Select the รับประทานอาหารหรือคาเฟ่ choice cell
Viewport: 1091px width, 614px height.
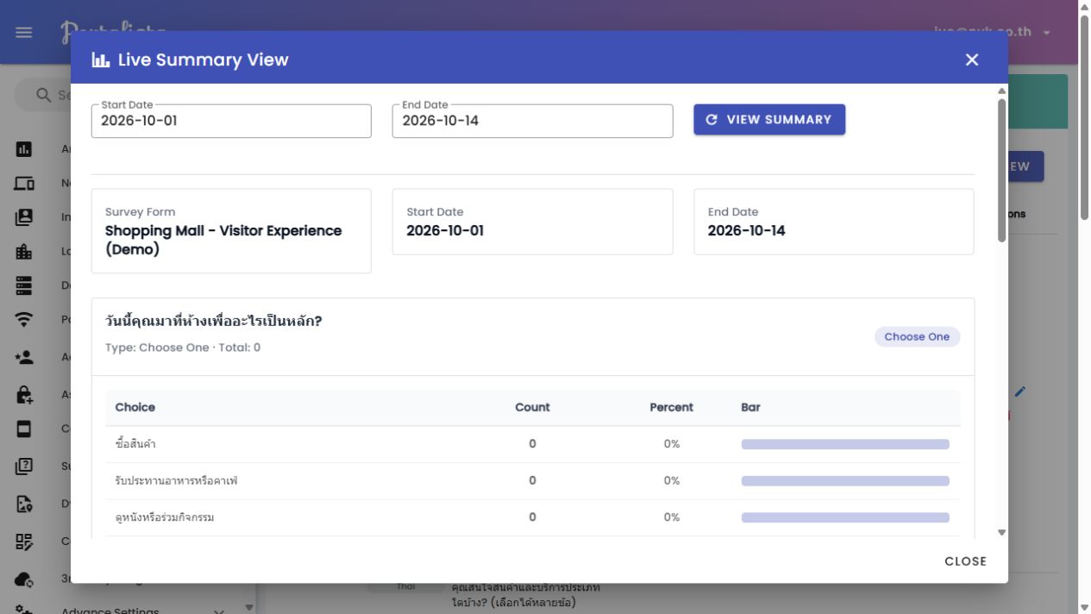(x=176, y=481)
